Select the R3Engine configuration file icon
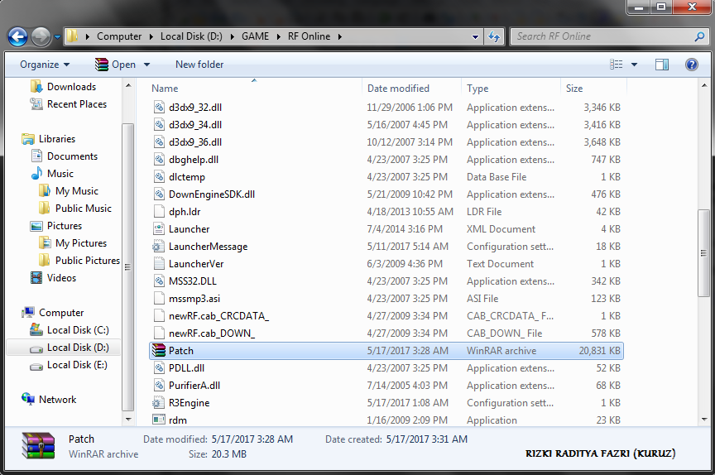This screenshot has width=715, height=475. [x=159, y=403]
